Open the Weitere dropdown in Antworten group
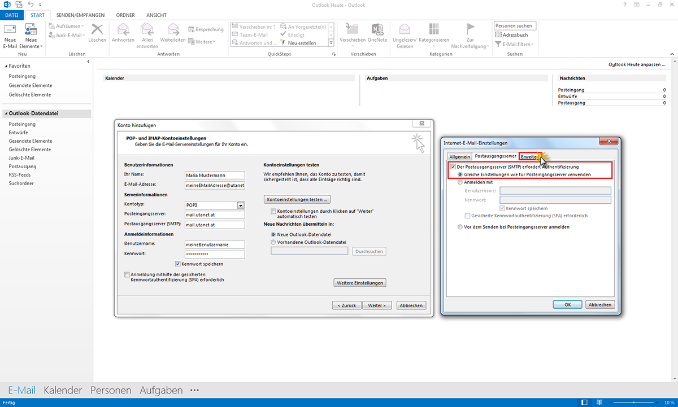This screenshot has height=407, width=678. click(x=202, y=42)
